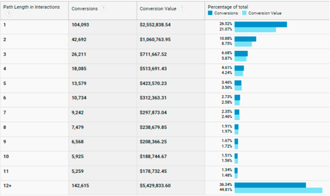This screenshot has width=330, height=196.
Task: Click the 21.07% conversion value percentage
Action: [x=226, y=29]
